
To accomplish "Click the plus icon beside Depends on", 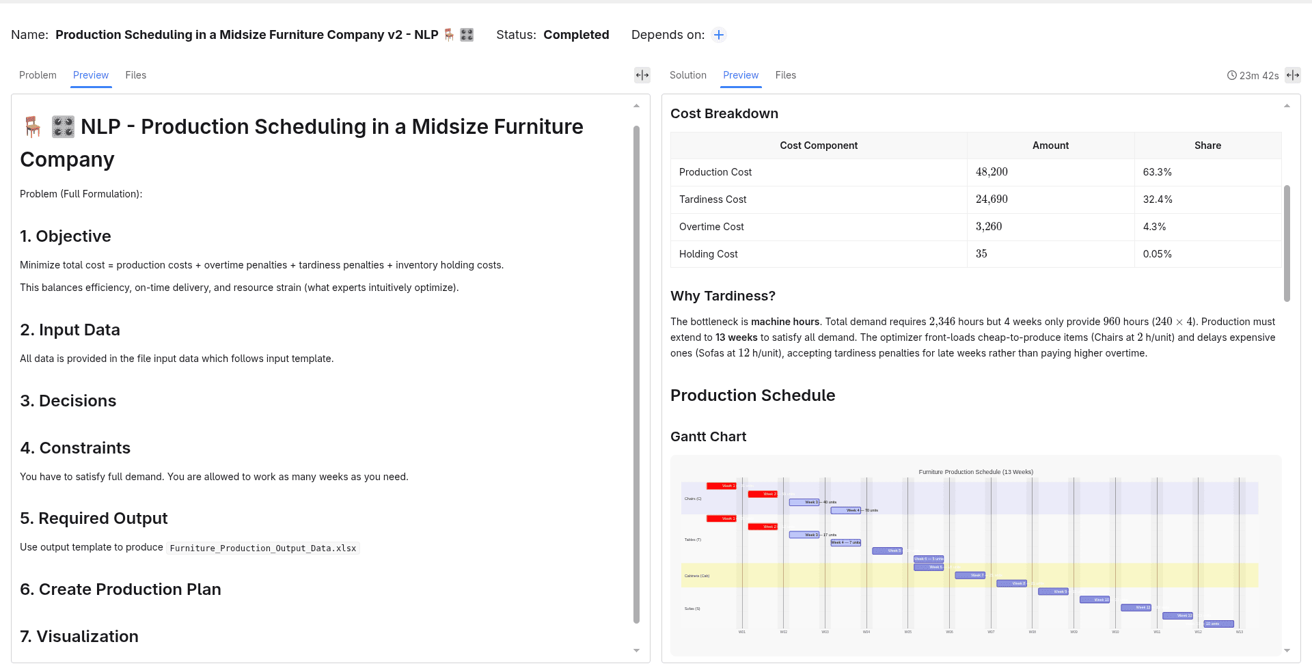I will 719,35.
